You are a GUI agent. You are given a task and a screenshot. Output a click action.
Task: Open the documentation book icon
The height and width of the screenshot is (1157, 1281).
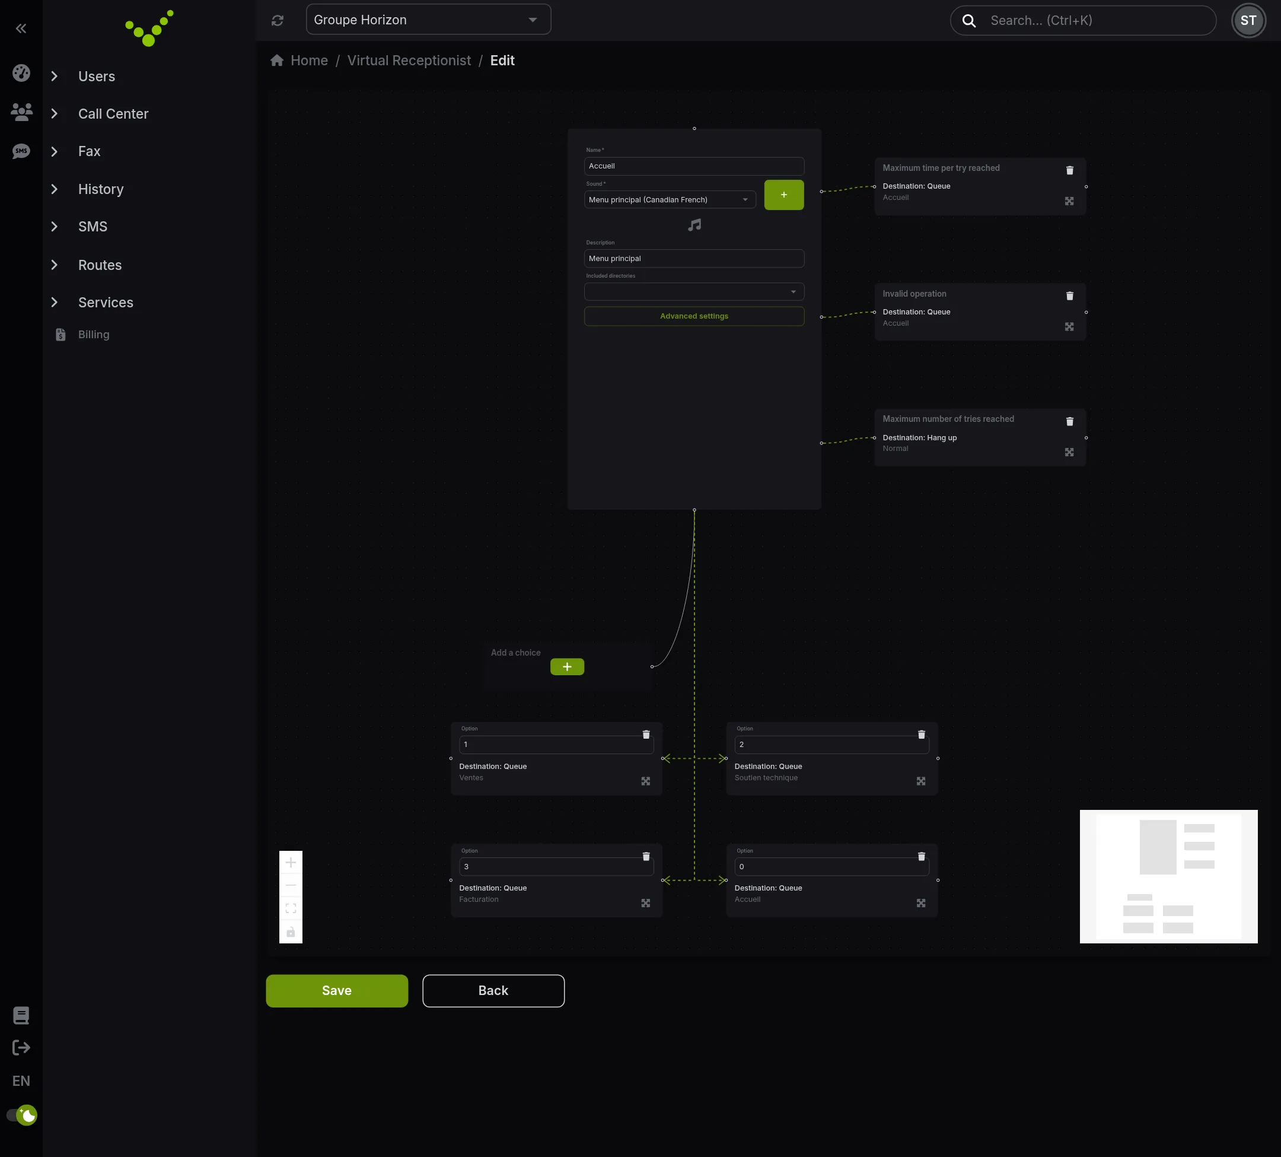(21, 1015)
